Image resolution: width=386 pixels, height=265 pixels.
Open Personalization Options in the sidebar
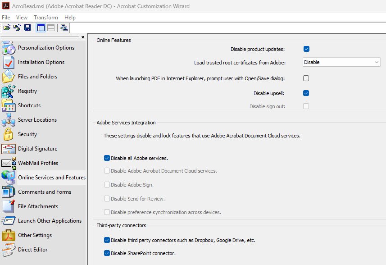(46, 48)
